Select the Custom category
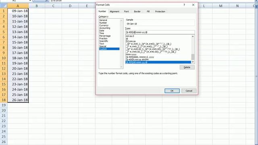The height and width of the screenshot is (145, 258). (x=109, y=49)
